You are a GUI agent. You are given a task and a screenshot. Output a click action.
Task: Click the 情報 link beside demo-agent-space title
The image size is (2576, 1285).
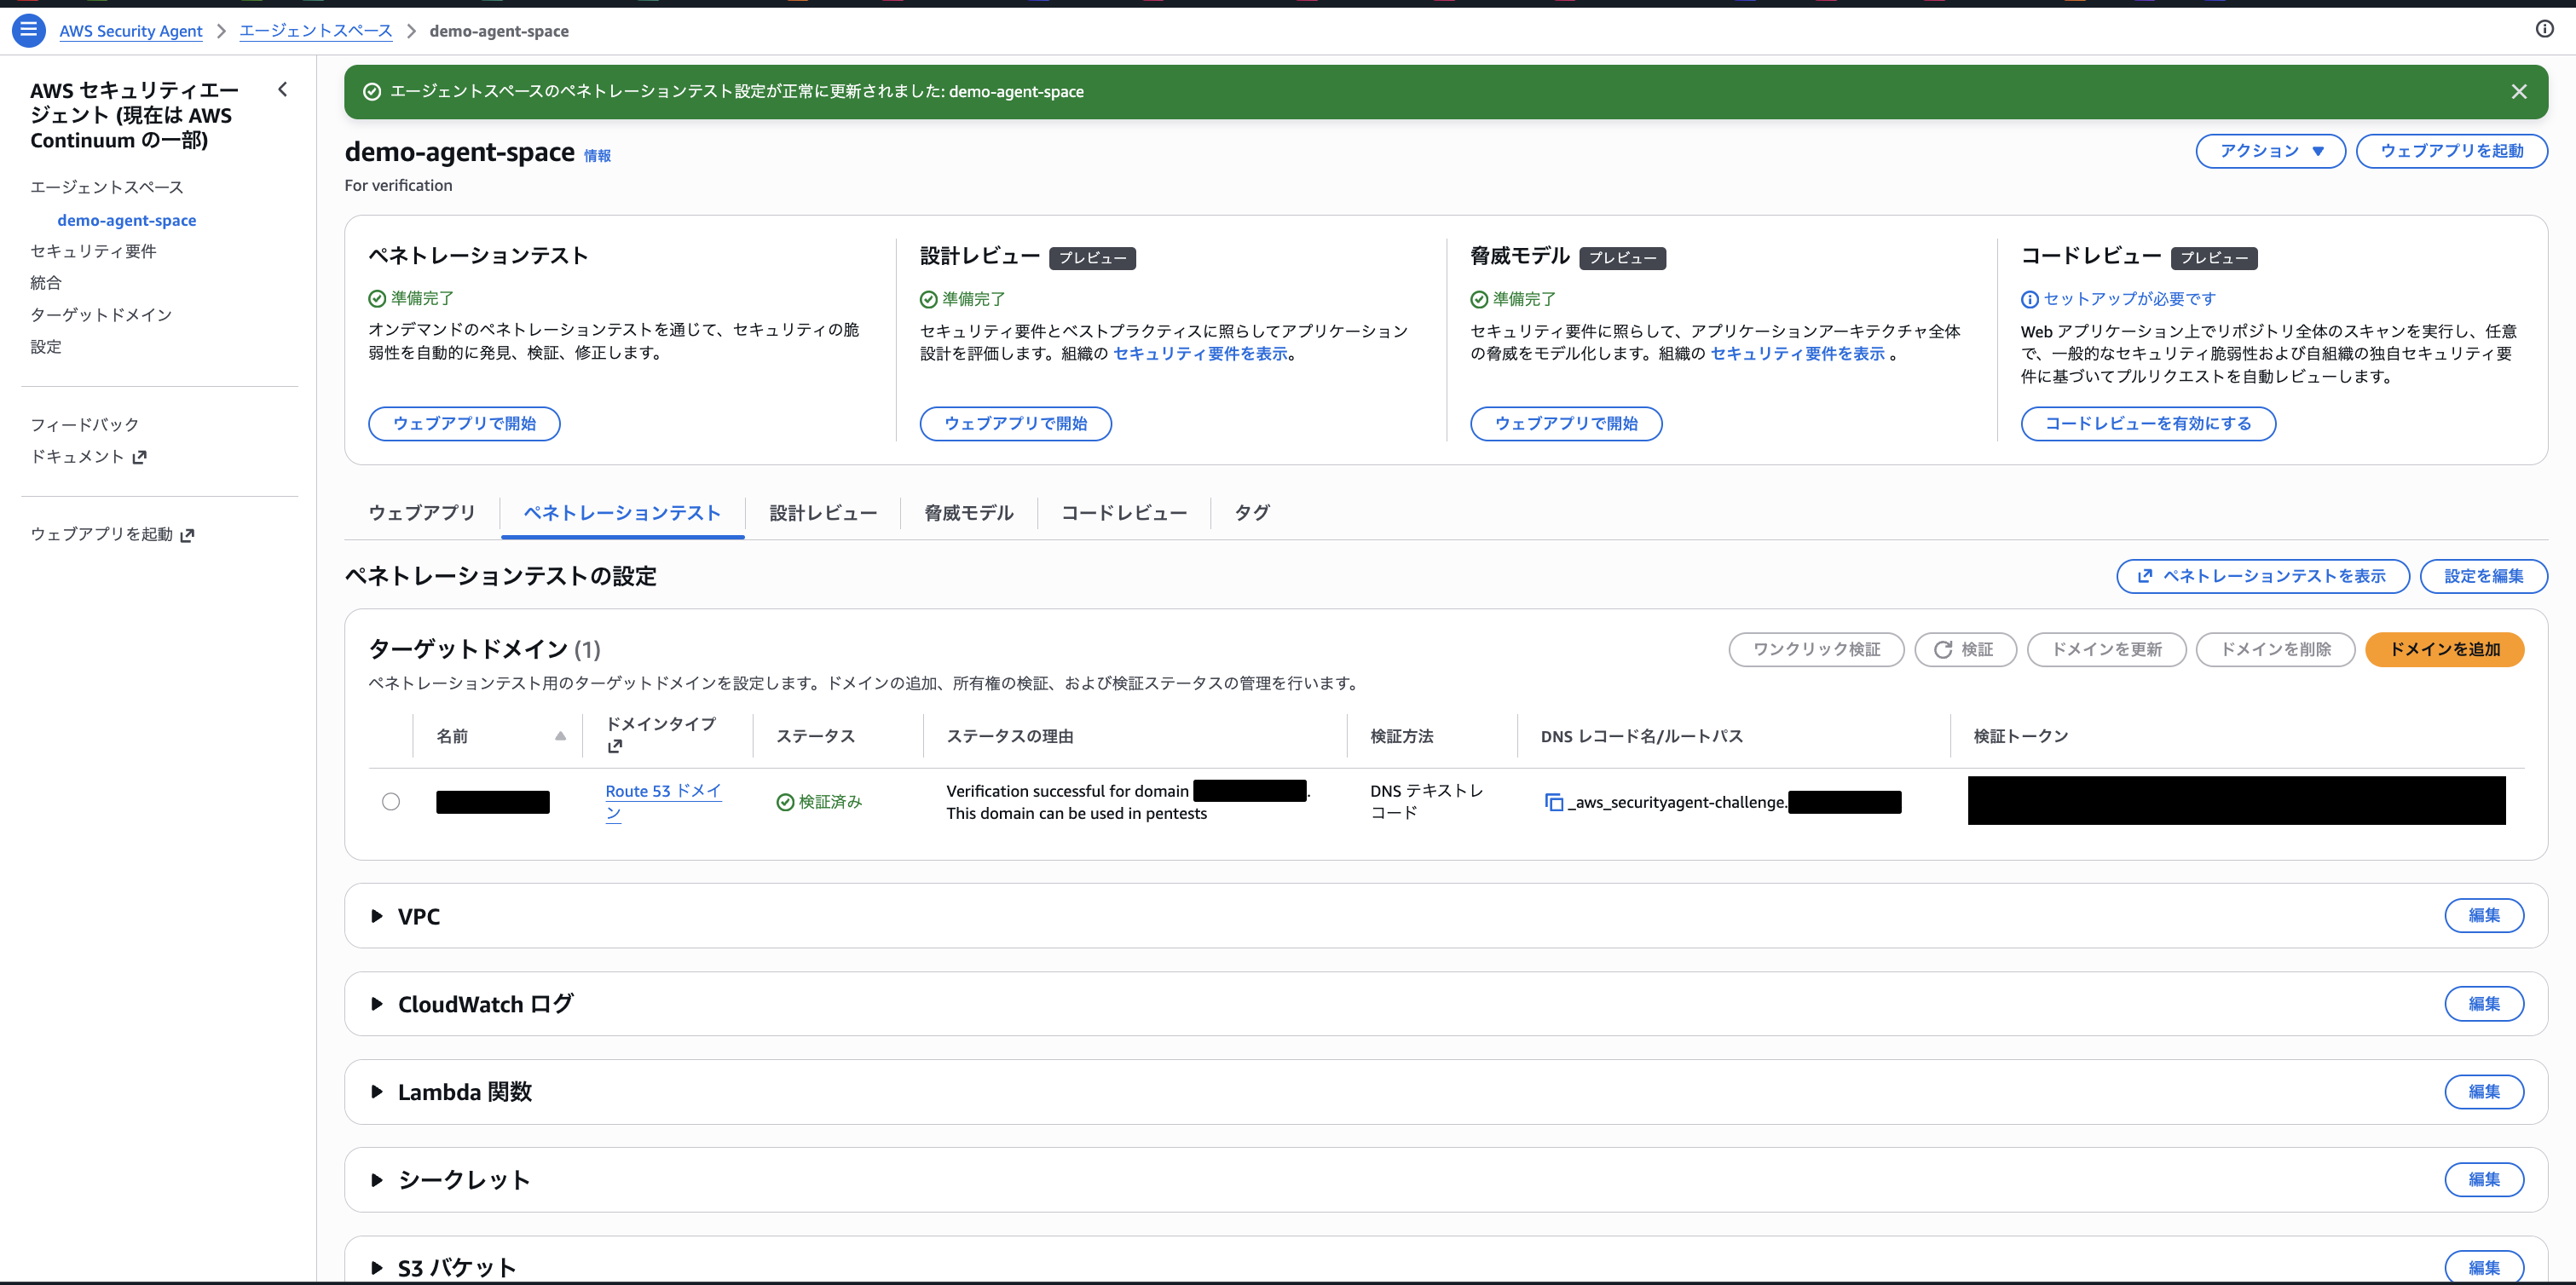point(597,156)
